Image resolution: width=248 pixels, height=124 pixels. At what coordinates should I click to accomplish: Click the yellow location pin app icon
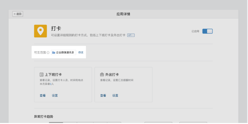point(41,31)
